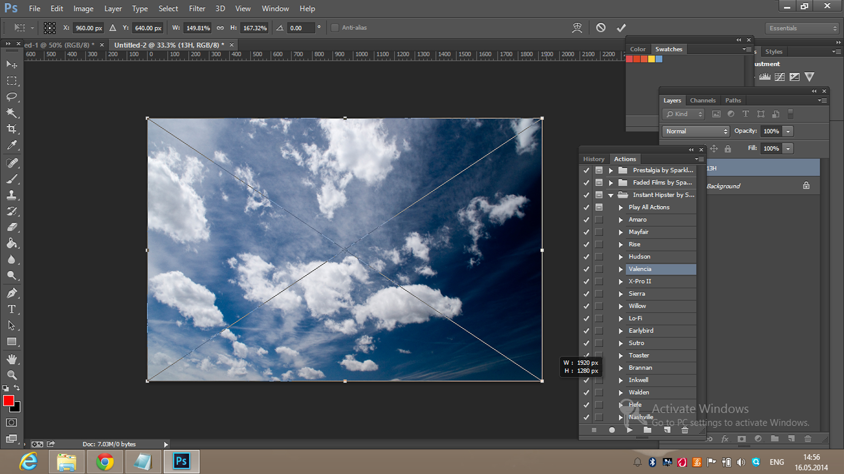This screenshot has width=844, height=474.
Task: Expand the Valencia action steps
Action: [621, 269]
